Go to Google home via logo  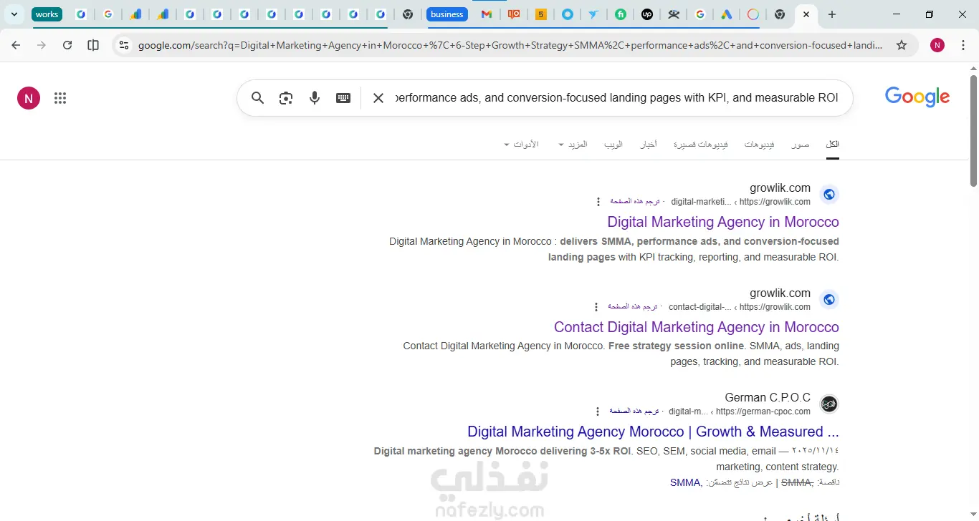(x=917, y=97)
